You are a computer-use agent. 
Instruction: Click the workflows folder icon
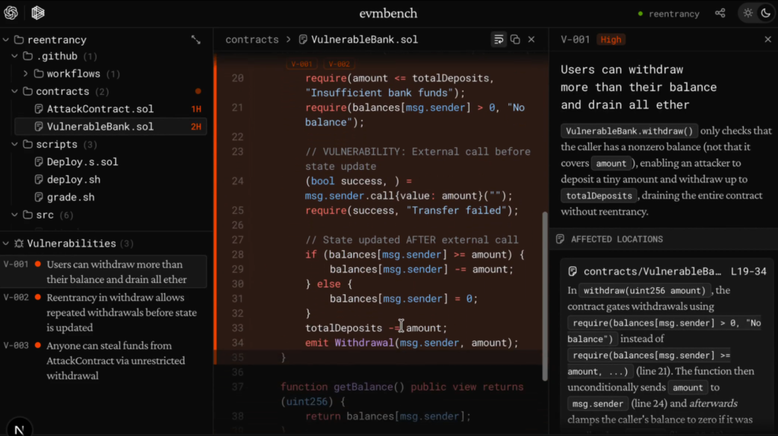coord(39,74)
